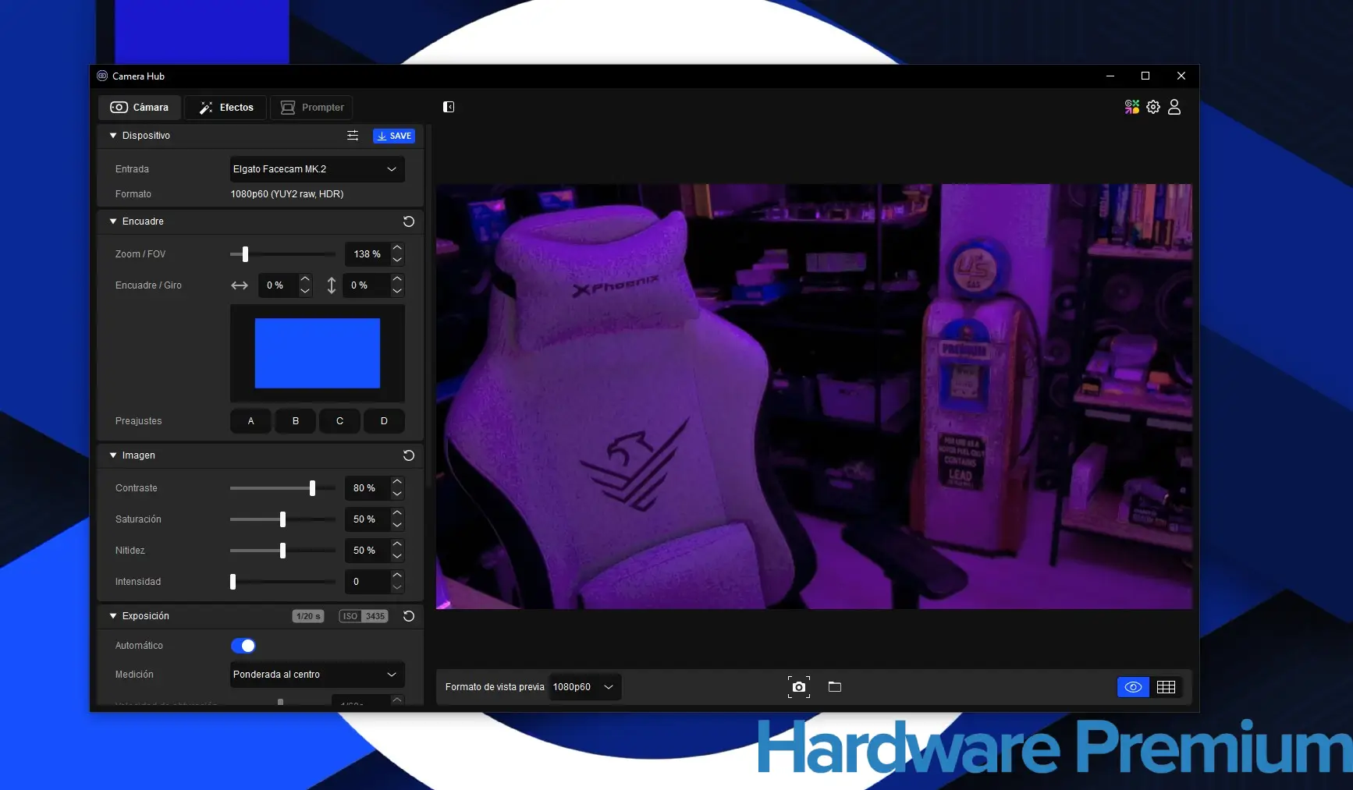This screenshot has width=1353, height=790.
Task: Increase vertical tilt percentage
Action: [397, 279]
